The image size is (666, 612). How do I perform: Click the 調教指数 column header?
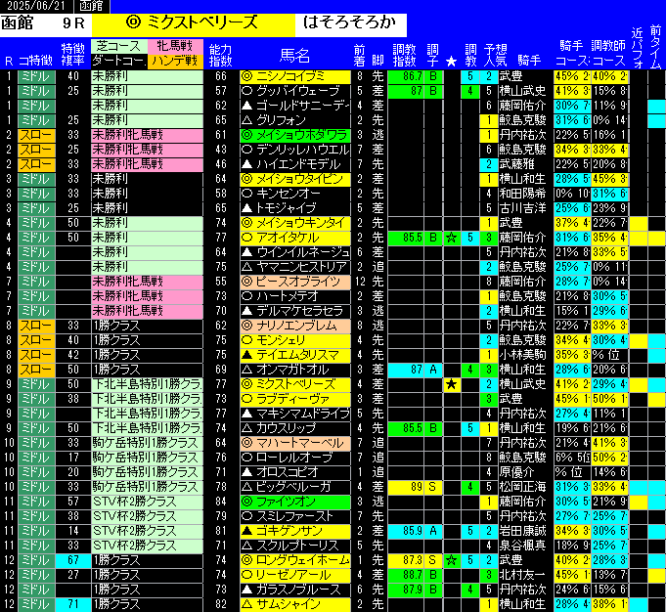pos(404,55)
